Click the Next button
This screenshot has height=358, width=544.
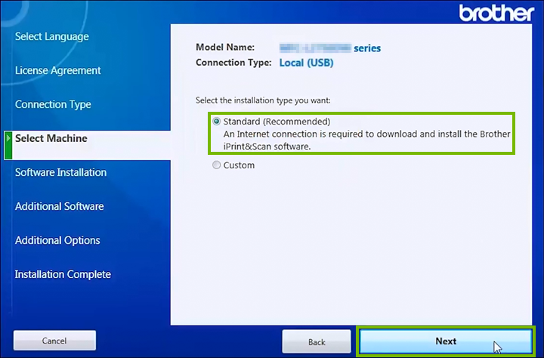click(x=446, y=341)
